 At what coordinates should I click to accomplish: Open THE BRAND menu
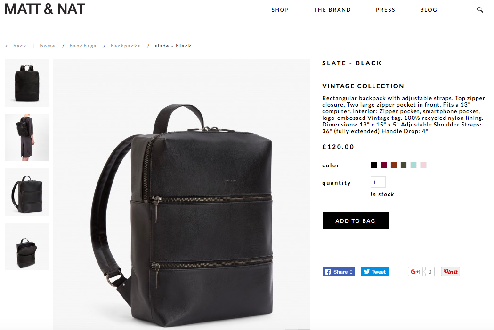(x=332, y=10)
